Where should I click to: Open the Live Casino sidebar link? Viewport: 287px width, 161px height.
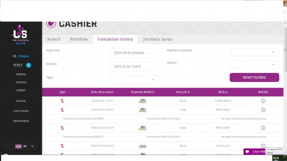21,111
